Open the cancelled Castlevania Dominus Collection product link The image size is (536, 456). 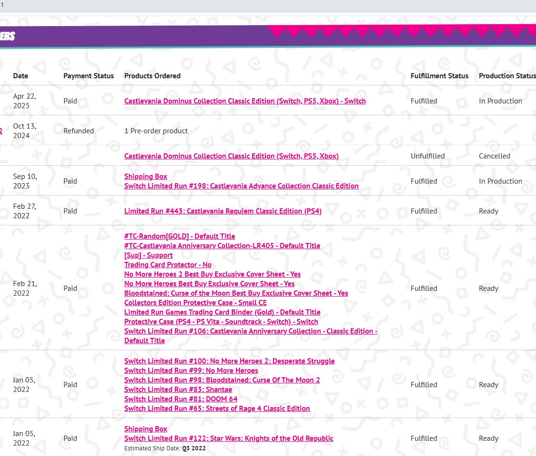[231, 156]
